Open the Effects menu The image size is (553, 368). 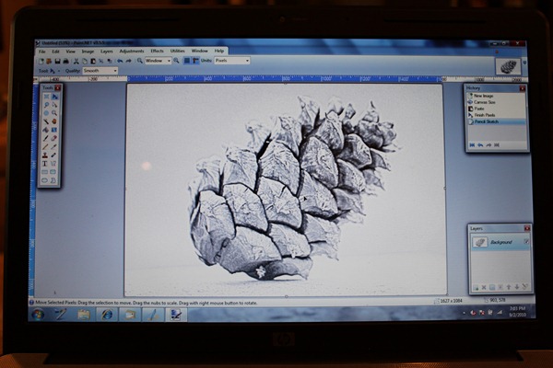coord(157,52)
